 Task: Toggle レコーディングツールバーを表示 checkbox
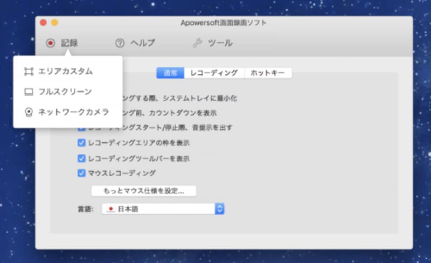tap(81, 158)
